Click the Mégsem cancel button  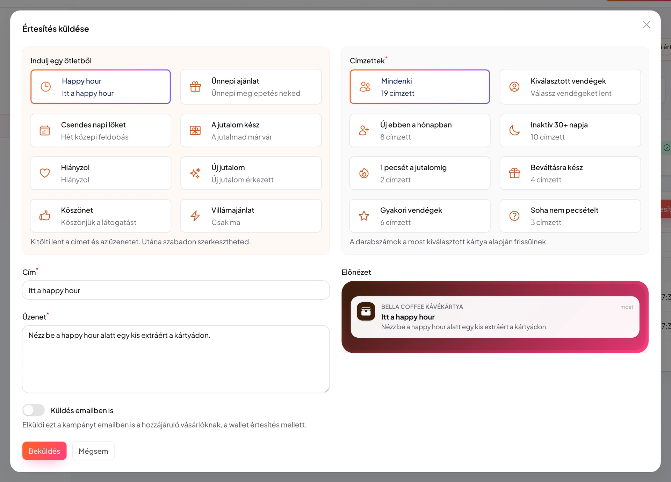pos(93,451)
